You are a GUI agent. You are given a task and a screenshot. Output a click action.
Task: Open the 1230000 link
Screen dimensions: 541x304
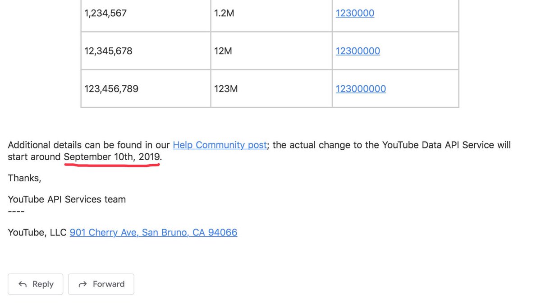tap(355, 13)
